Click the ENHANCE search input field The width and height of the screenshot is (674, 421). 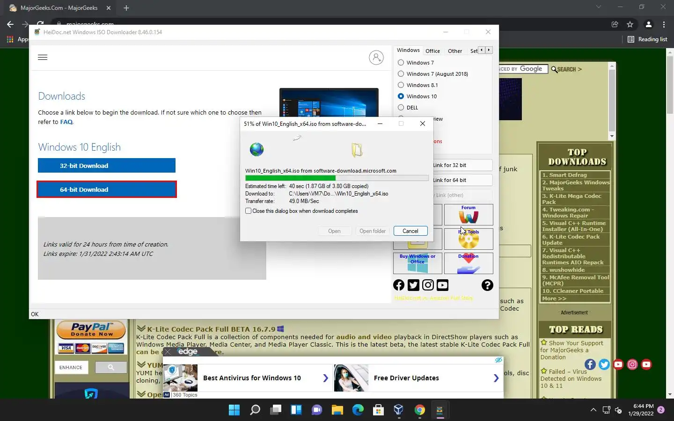click(x=71, y=367)
